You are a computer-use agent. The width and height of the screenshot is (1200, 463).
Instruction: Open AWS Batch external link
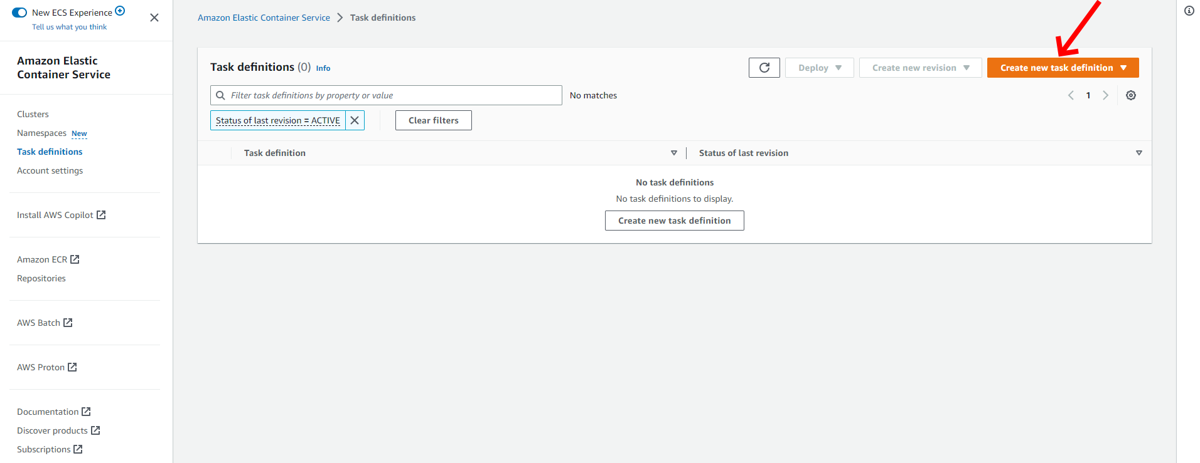point(45,323)
